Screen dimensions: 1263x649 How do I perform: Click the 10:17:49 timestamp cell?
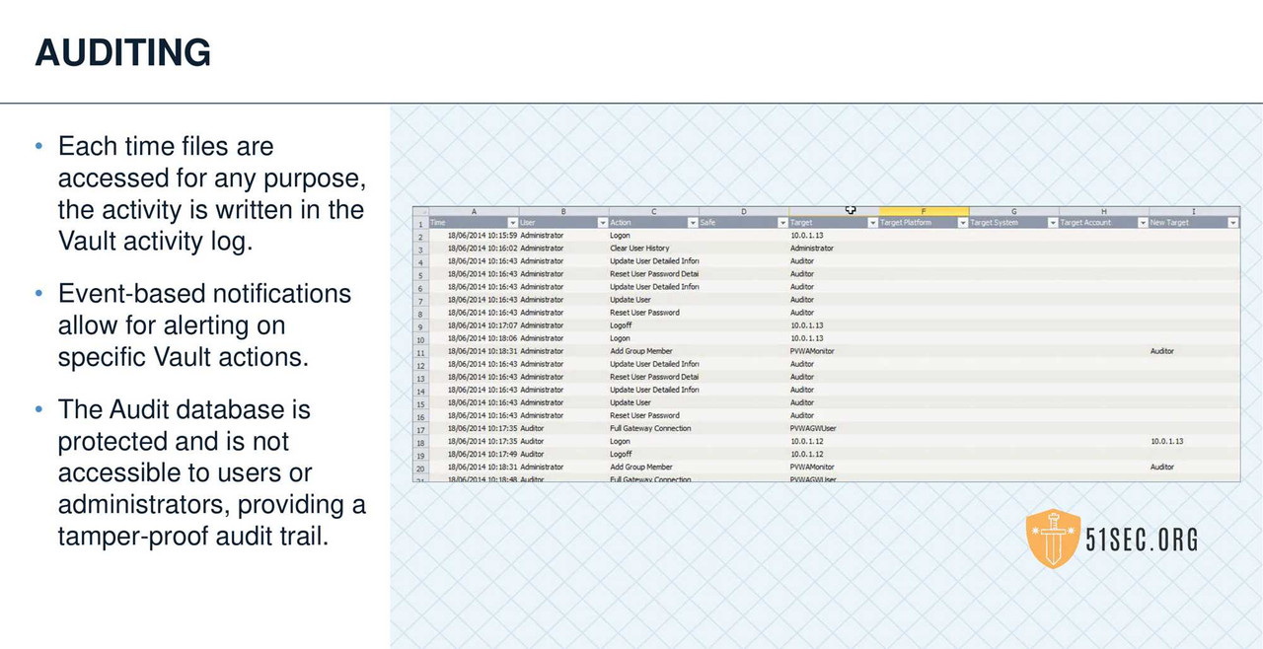tap(483, 454)
